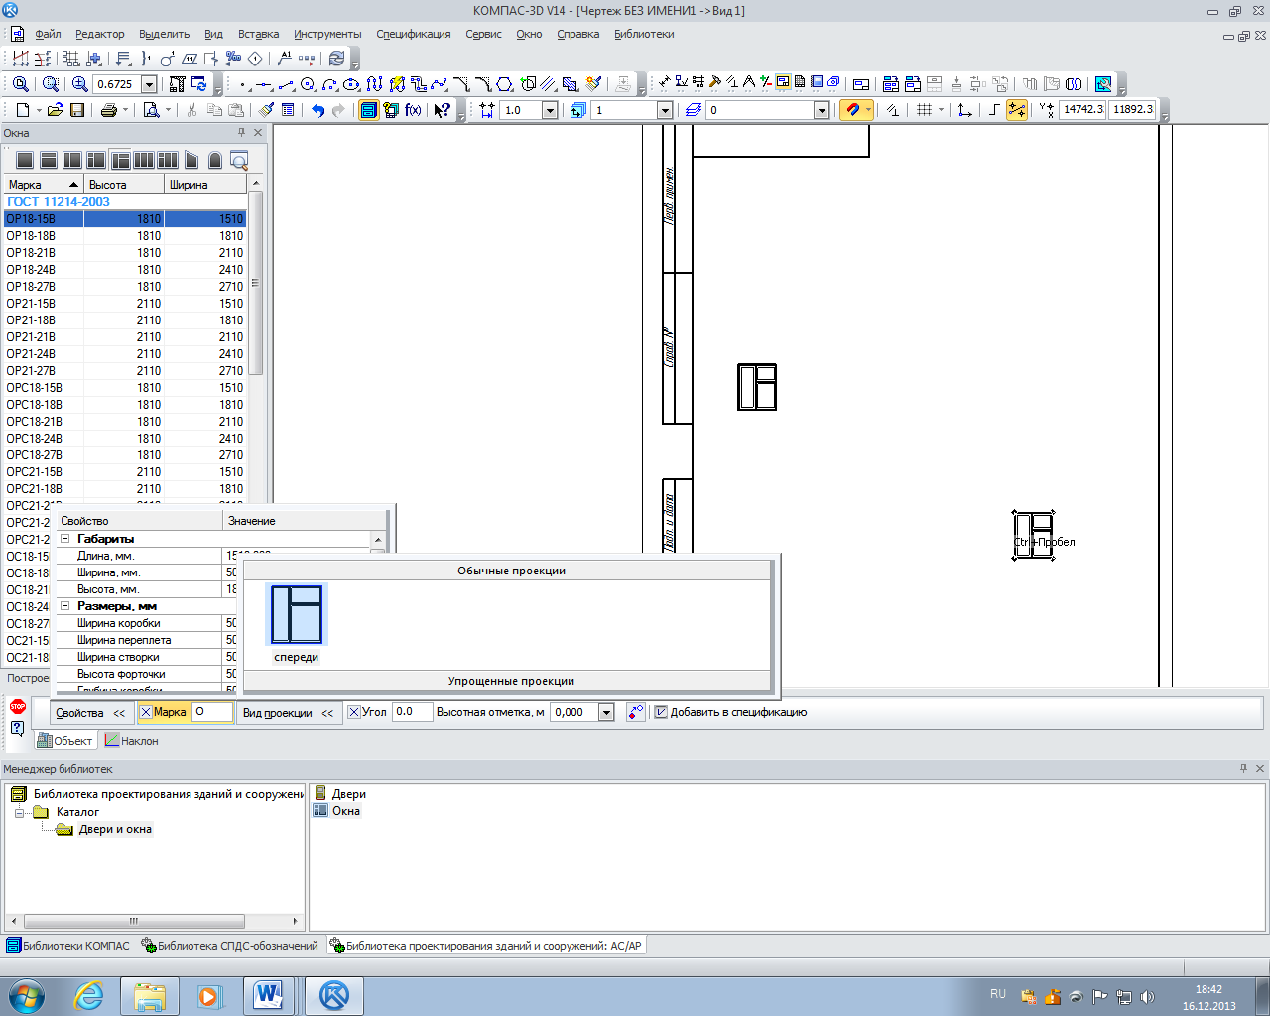Click the snap magnet icon
1270x1016 pixels.
(x=852, y=110)
